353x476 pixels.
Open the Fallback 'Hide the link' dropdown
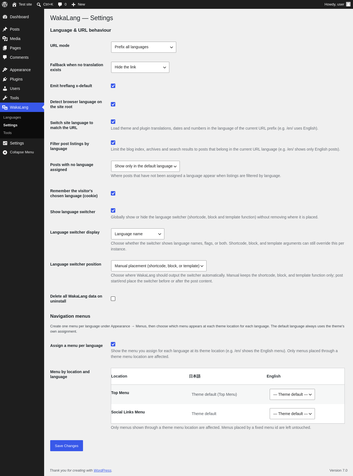(x=140, y=67)
